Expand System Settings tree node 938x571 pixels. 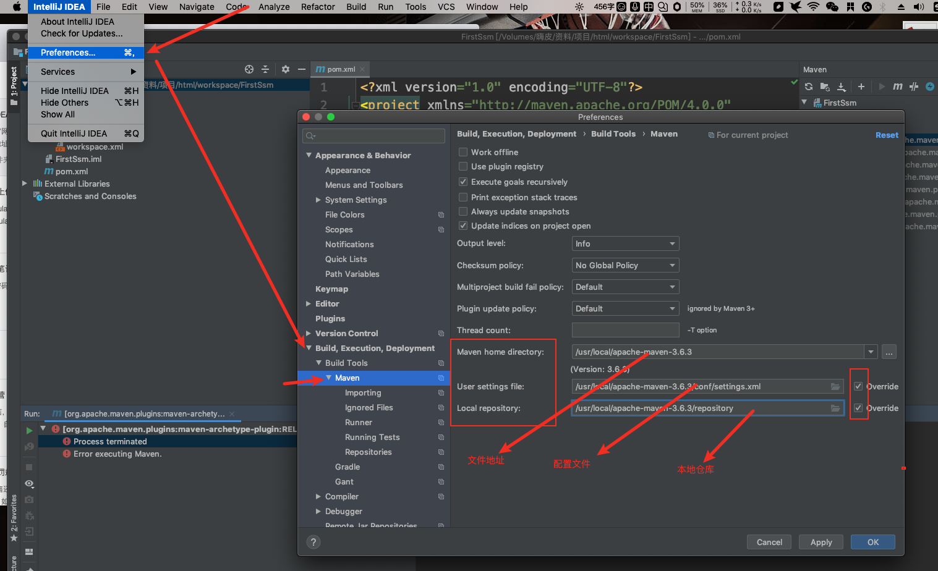pos(318,200)
